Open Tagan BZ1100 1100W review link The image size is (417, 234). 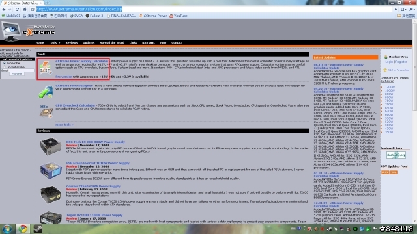point(94,215)
